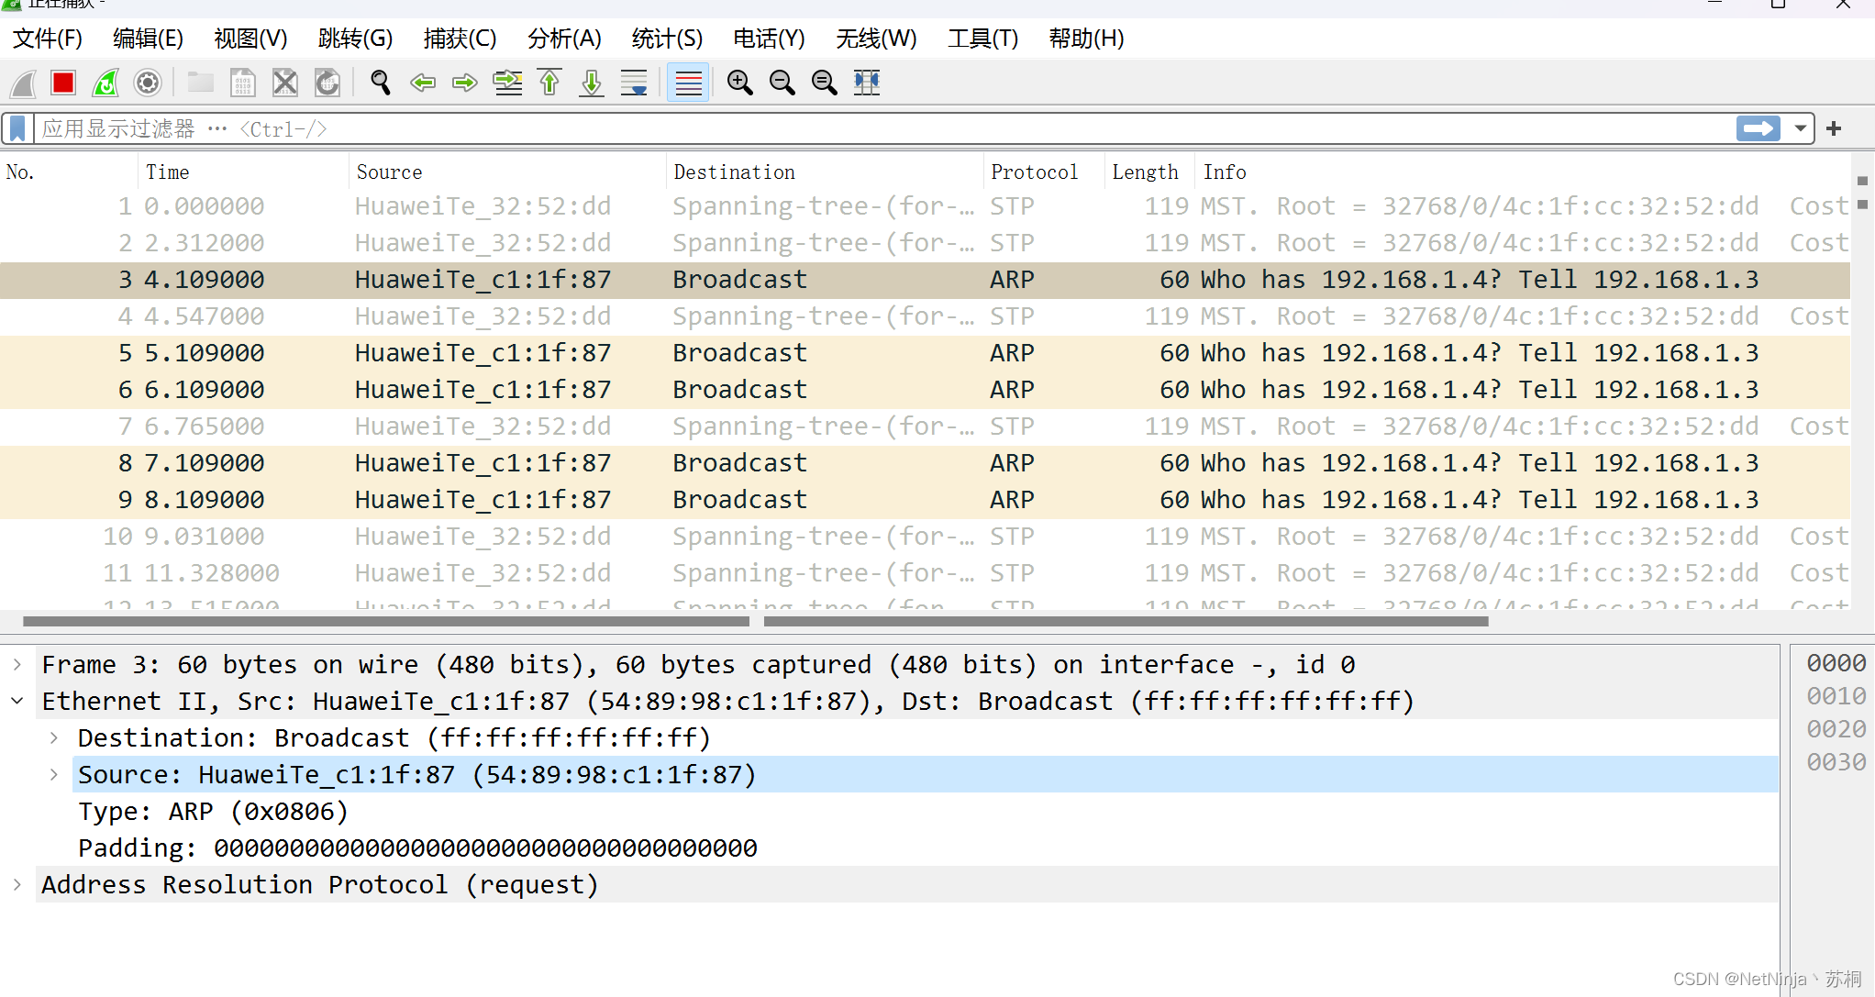
Task: Open the 统计(S) menu
Action: pyautogui.click(x=667, y=39)
